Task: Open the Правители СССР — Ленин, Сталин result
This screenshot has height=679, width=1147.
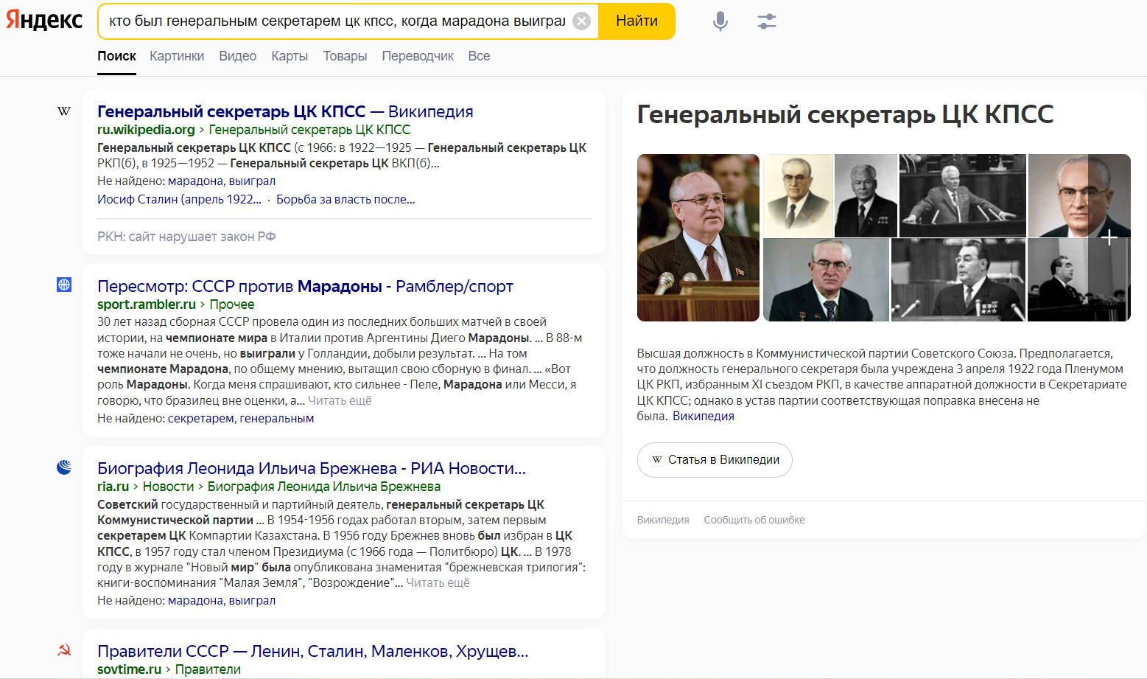Action: (312, 651)
